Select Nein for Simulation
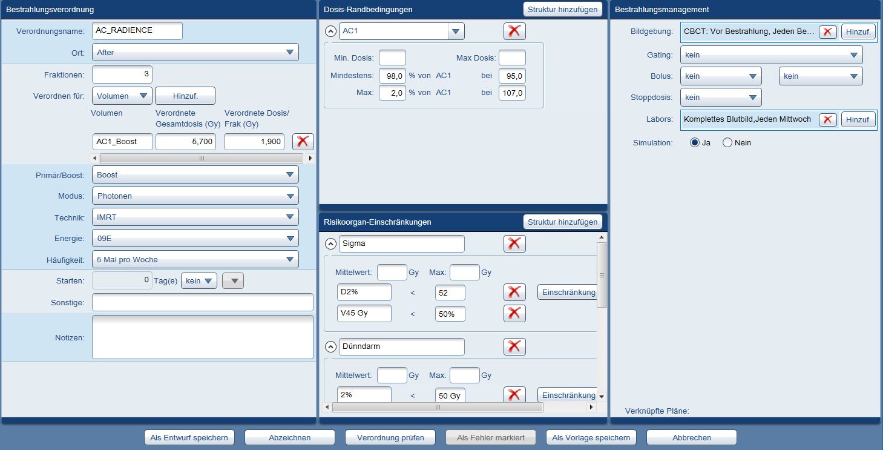The image size is (883, 450). 727,142
